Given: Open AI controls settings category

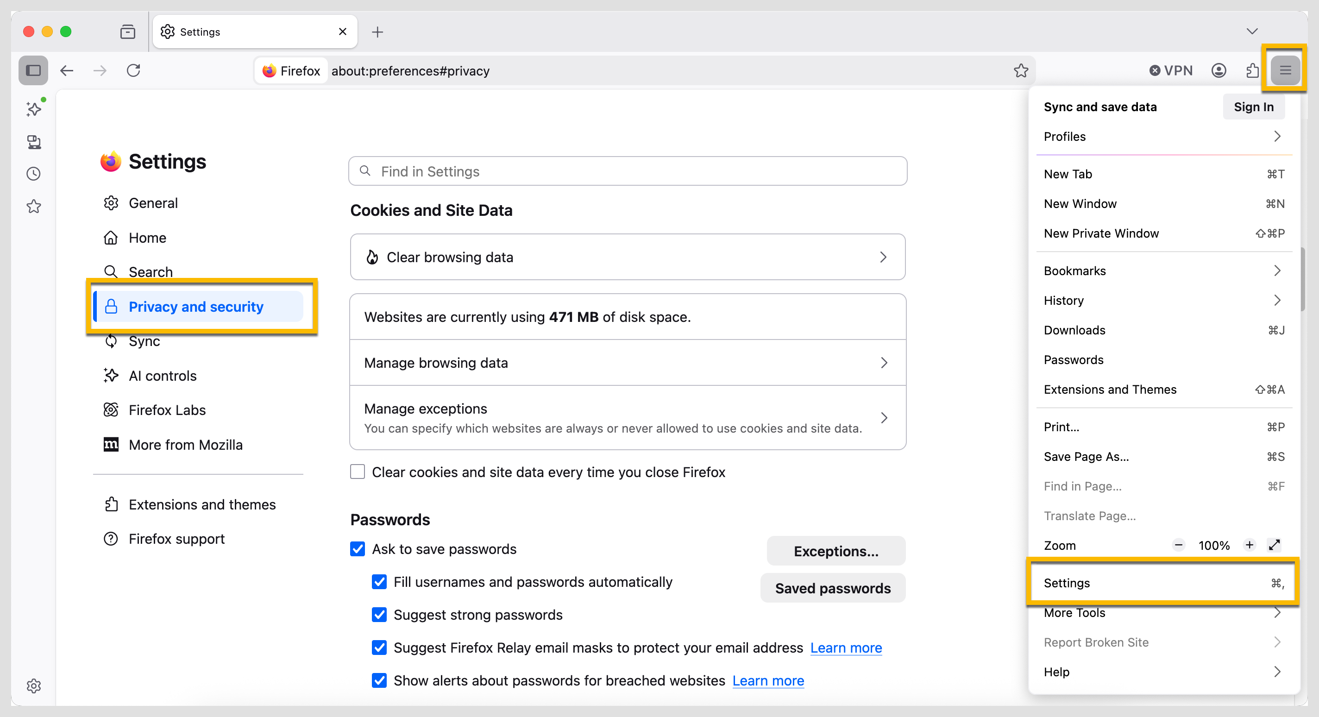Looking at the screenshot, I should click(198, 375).
